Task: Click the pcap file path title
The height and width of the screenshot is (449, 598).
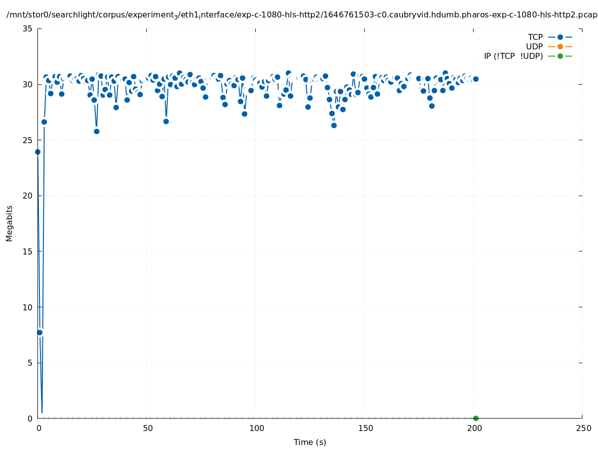Action: (x=302, y=15)
